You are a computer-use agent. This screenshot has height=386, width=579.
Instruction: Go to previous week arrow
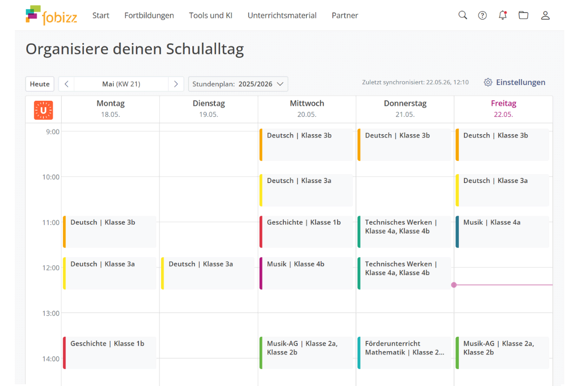67,84
